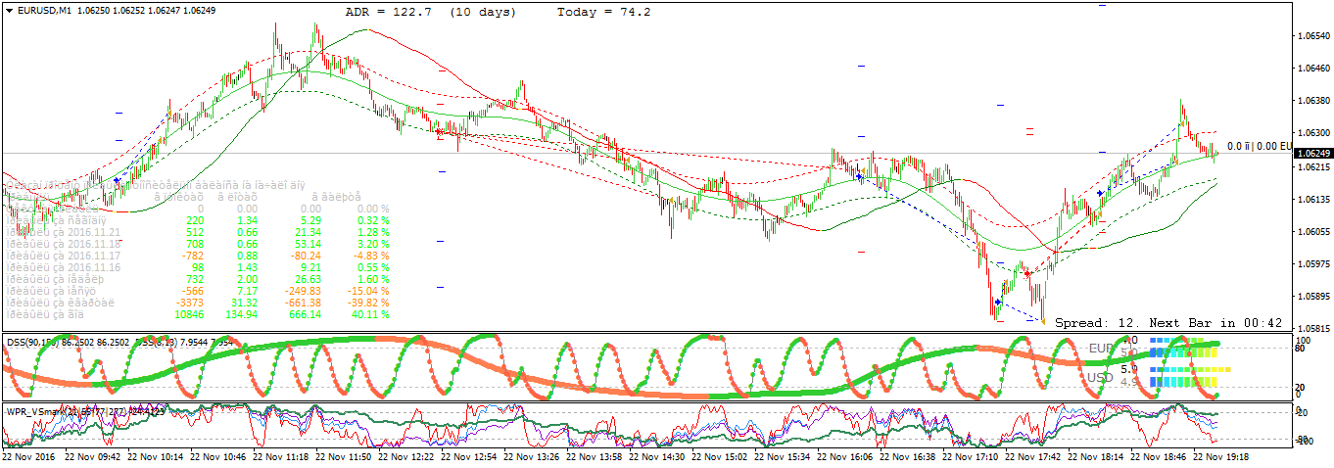
Task: Click the 22 Nov 16:06 time axis label
Action: pyautogui.click(x=845, y=456)
